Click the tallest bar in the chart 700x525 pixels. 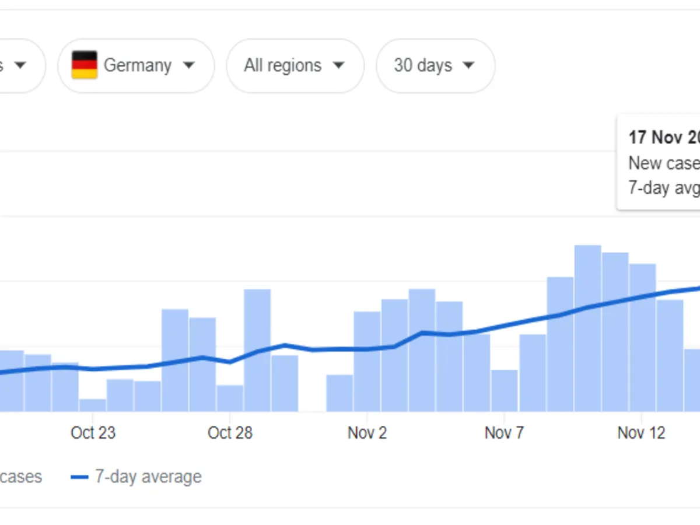[x=587, y=328]
